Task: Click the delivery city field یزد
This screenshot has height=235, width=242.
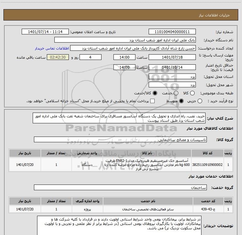Action: click(172, 85)
